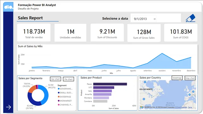
Task: Click the 'Sum of Sales by Mês' chart title
Action: click(x=30, y=46)
